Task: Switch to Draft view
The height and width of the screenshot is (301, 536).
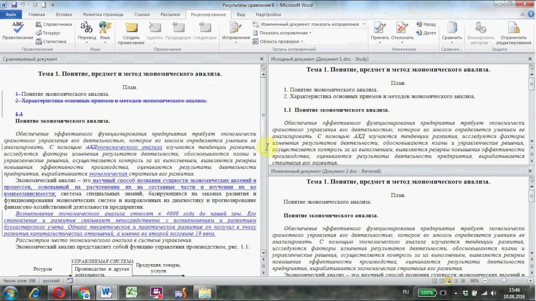Action: (x=462, y=281)
